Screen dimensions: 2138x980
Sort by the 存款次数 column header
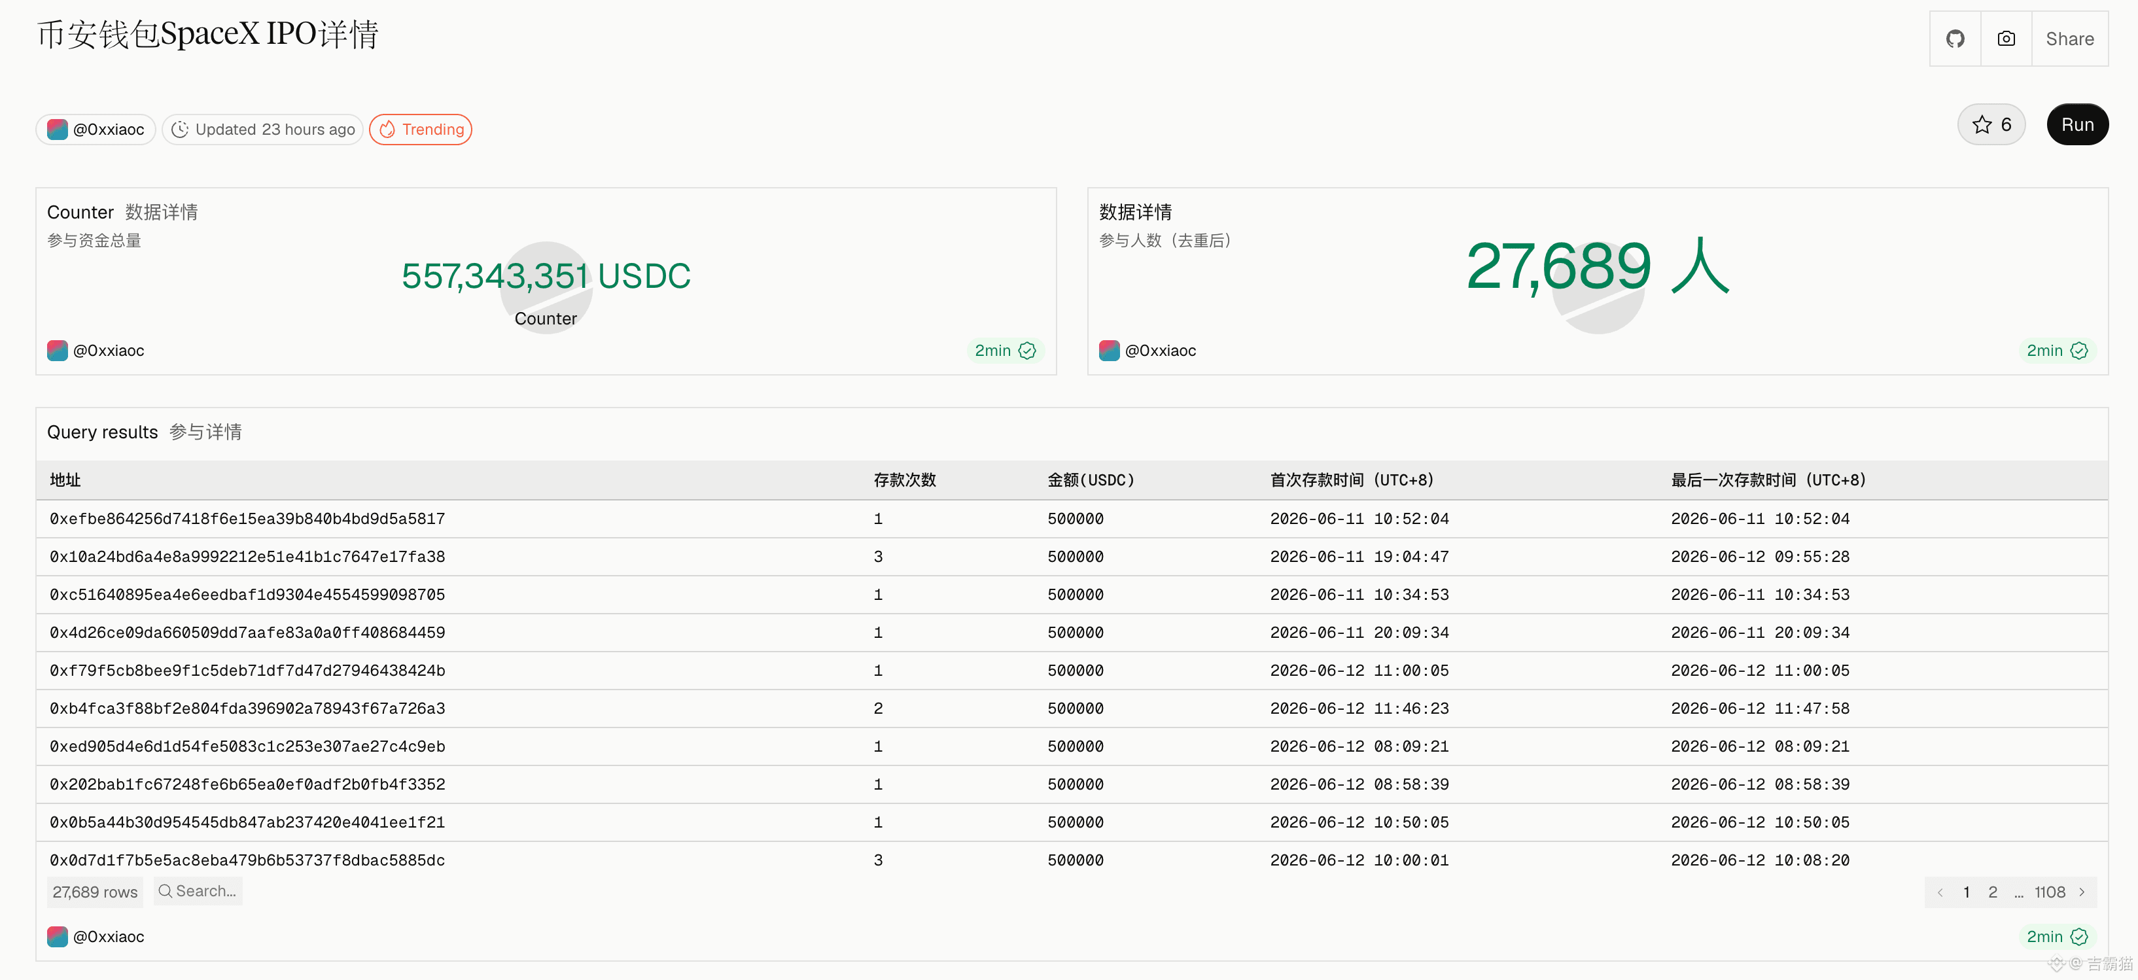pyautogui.click(x=905, y=480)
